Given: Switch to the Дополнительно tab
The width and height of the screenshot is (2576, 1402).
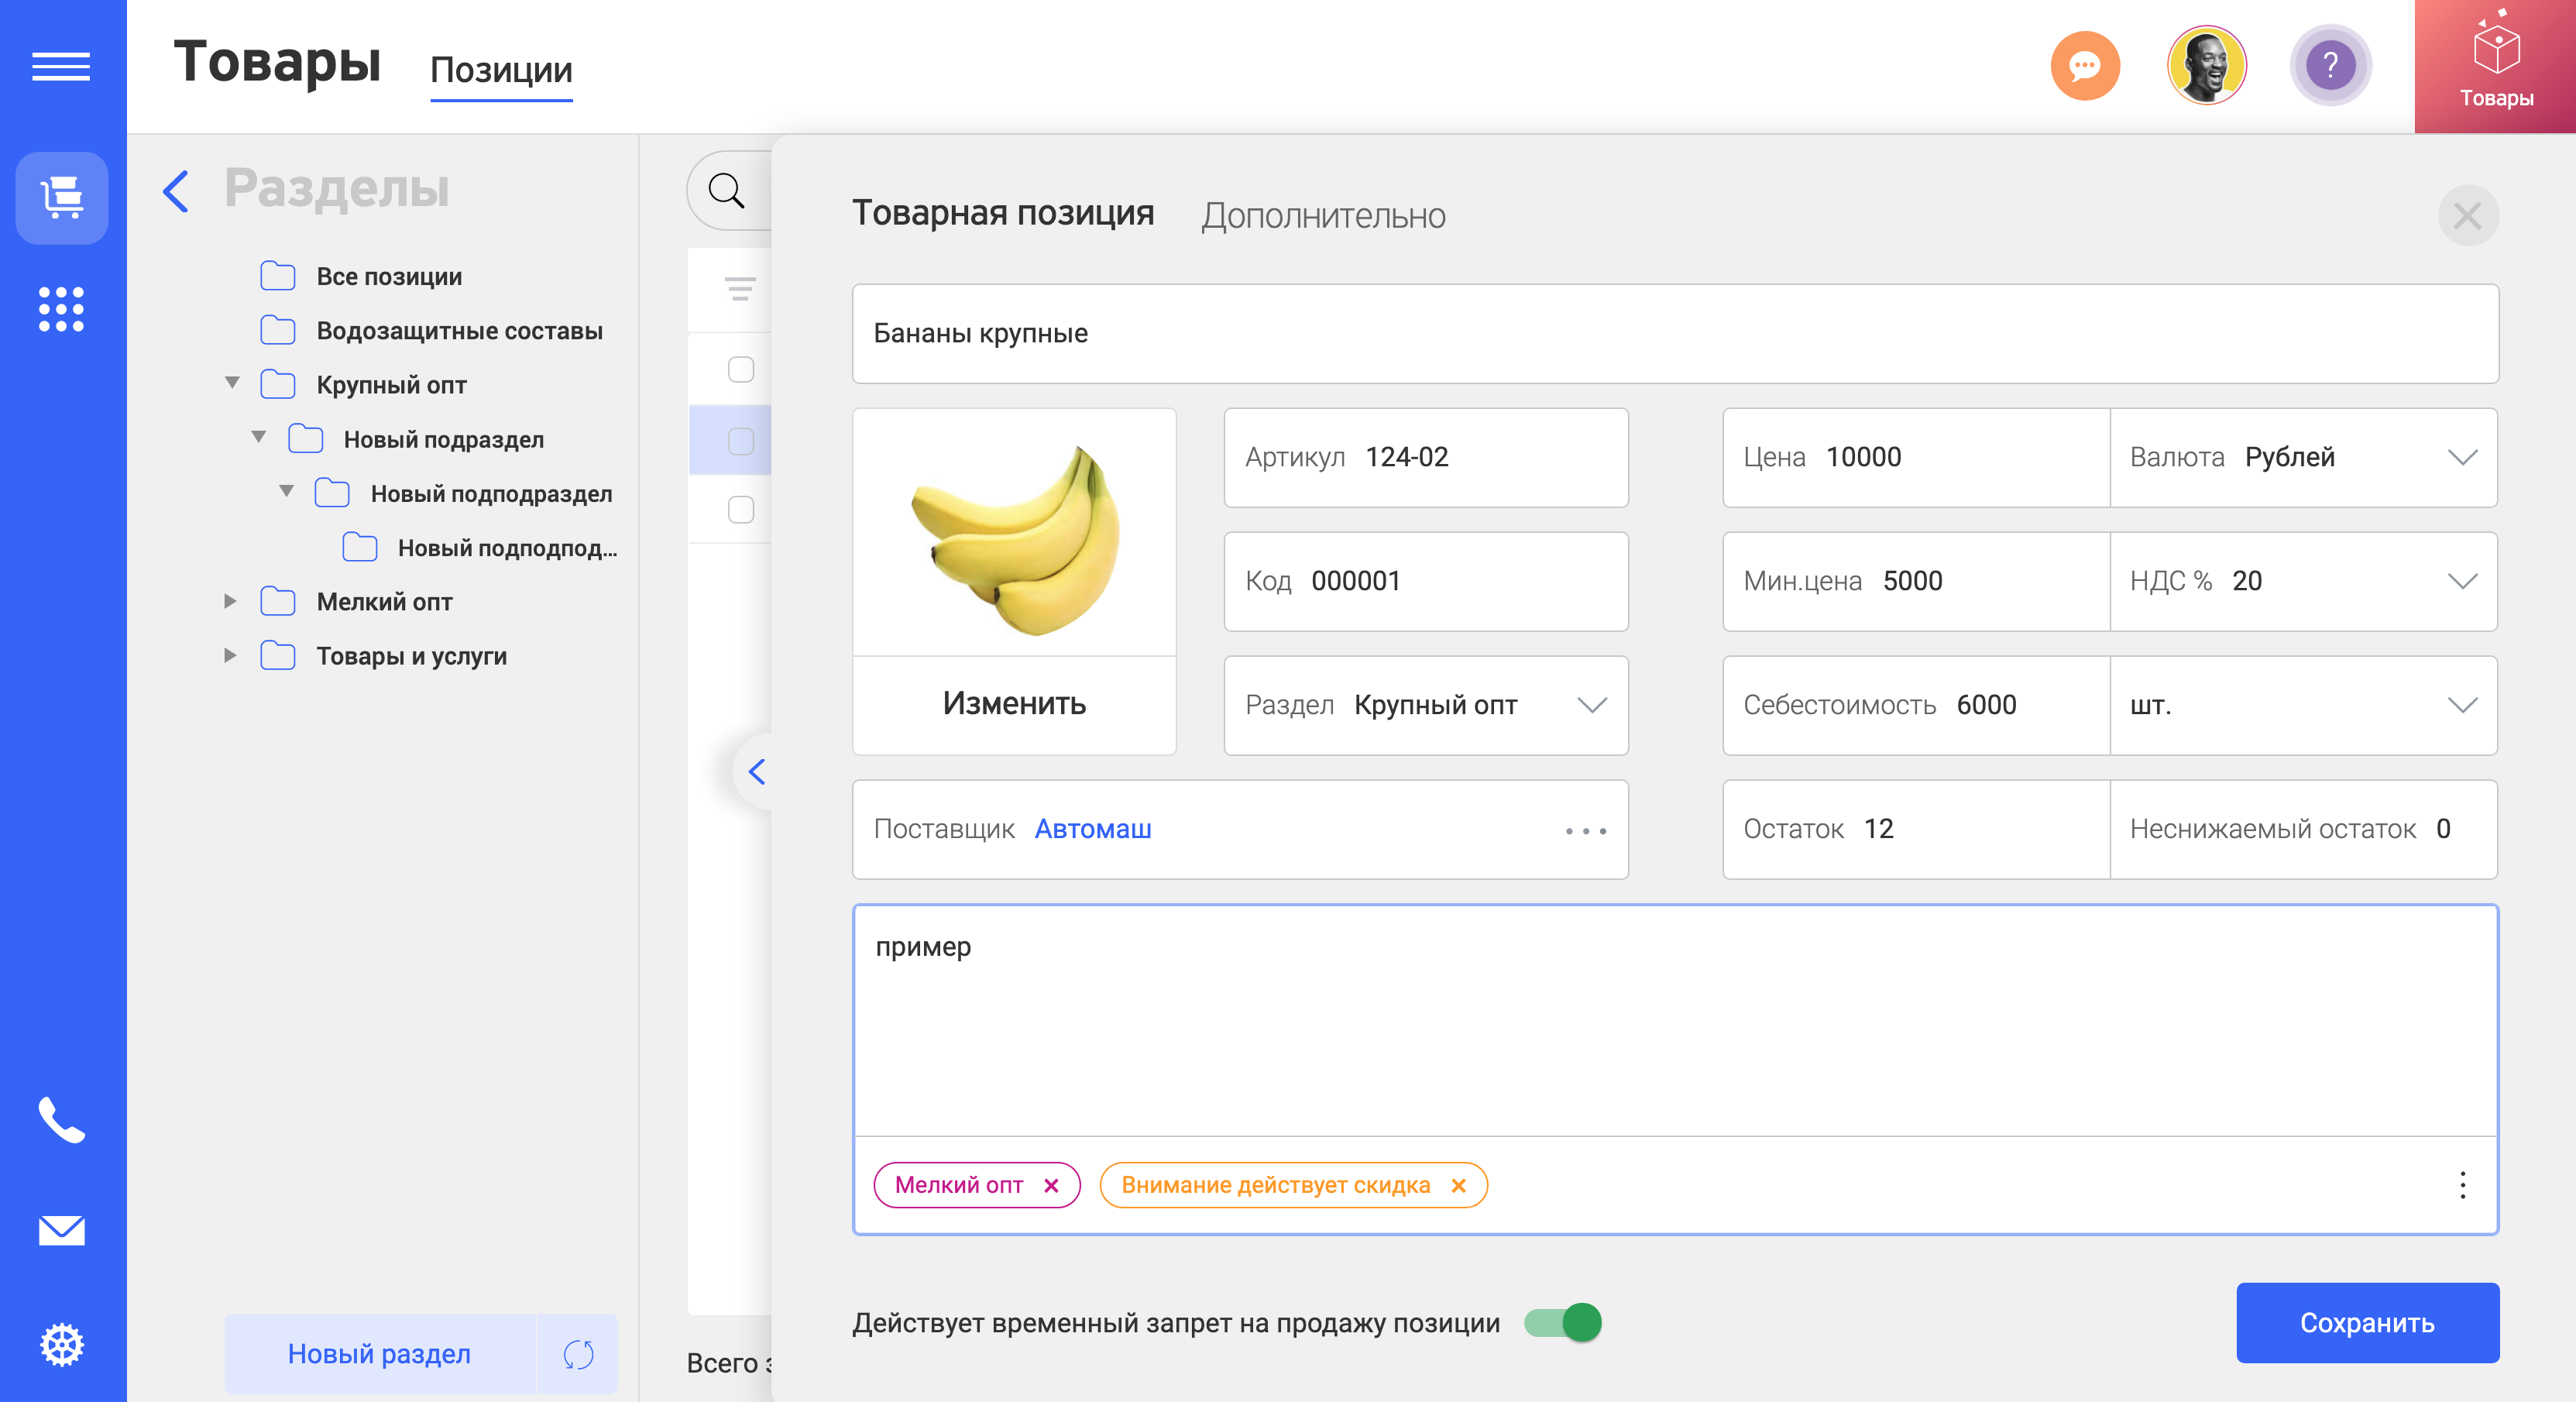Looking at the screenshot, I should tap(1323, 215).
